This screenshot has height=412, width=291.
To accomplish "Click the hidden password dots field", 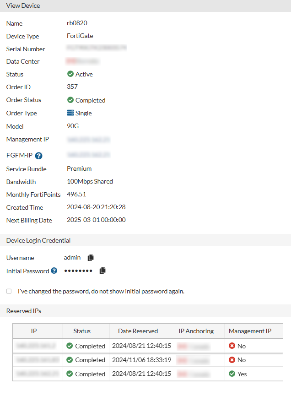I will (x=78, y=271).
